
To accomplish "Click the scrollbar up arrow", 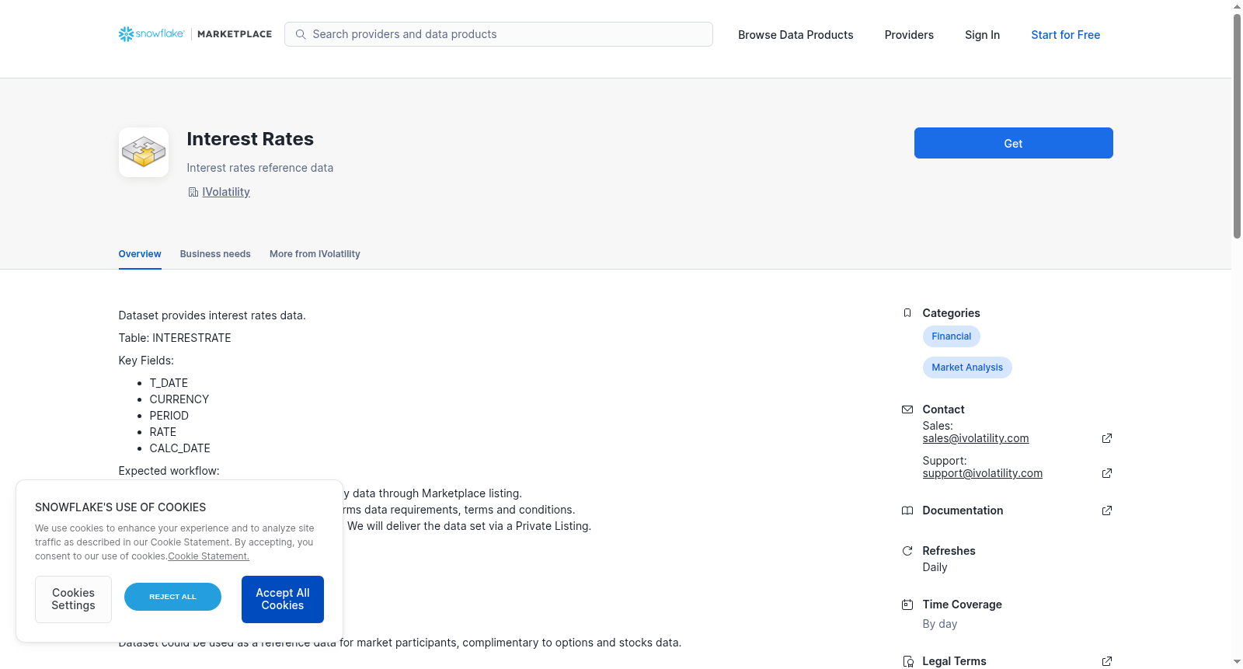I will pos(1237,6).
